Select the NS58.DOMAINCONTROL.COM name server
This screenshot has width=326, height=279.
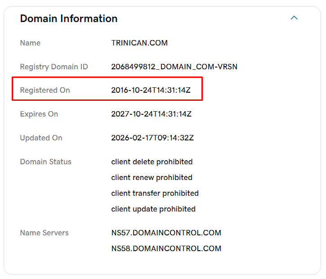166,249
